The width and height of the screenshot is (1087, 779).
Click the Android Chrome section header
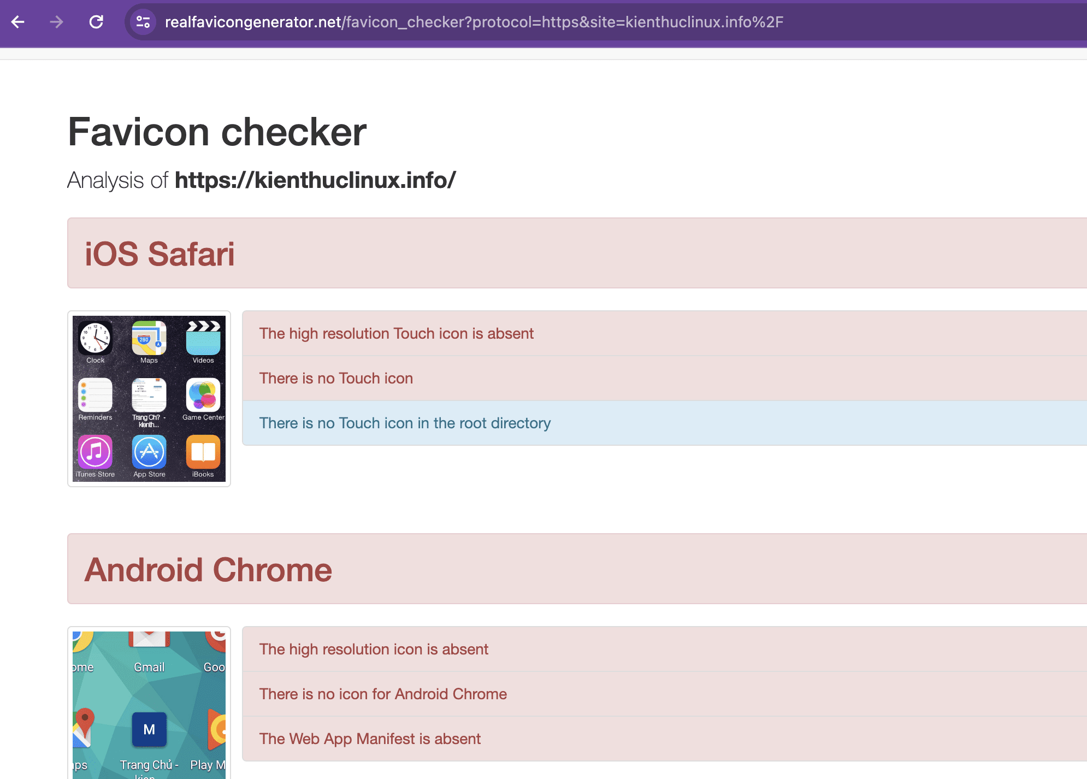coord(208,569)
